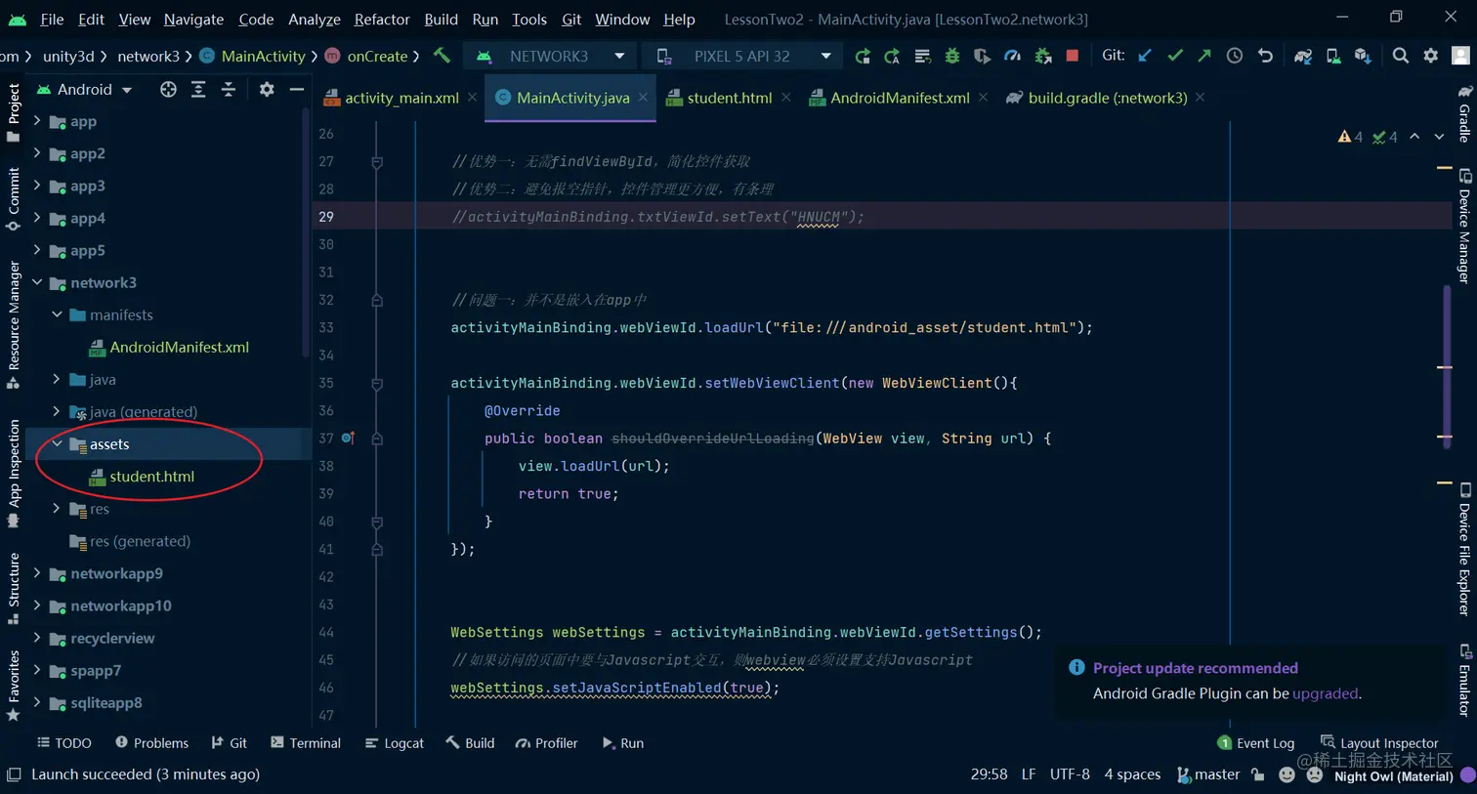Expand all items in project panel
The image size is (1477, 794).
(198, 90)
